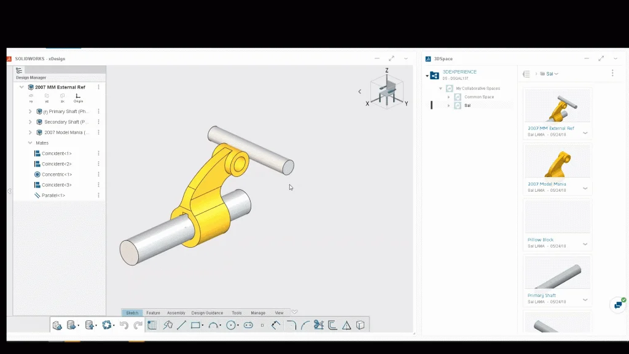The width and height of the screenshot is (629, 354).
Task: Expand the Primary Shaft tree node
Action: coord(30,112)
